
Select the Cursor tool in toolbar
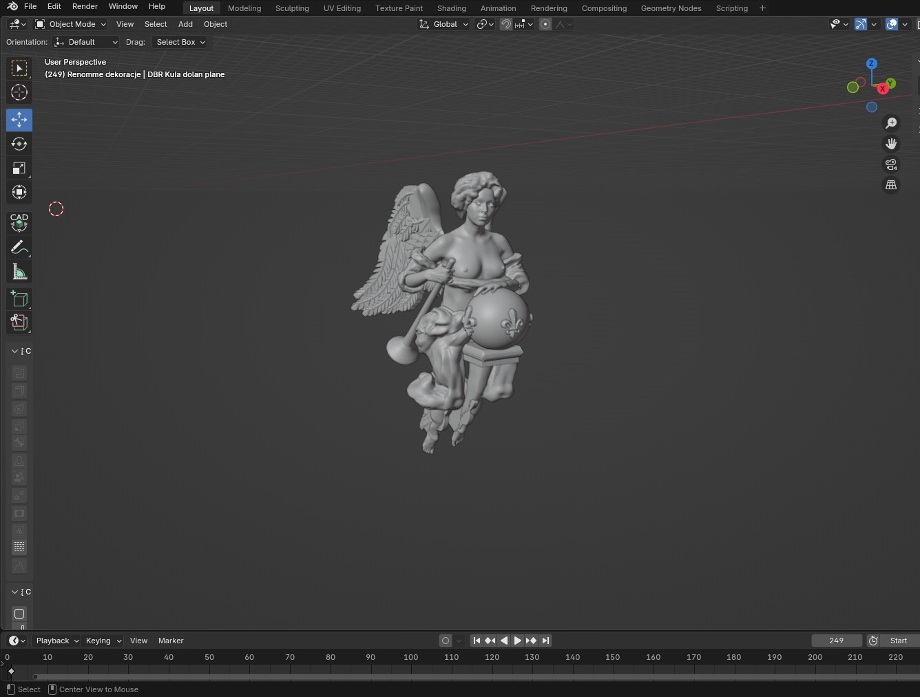coord(19,92)
